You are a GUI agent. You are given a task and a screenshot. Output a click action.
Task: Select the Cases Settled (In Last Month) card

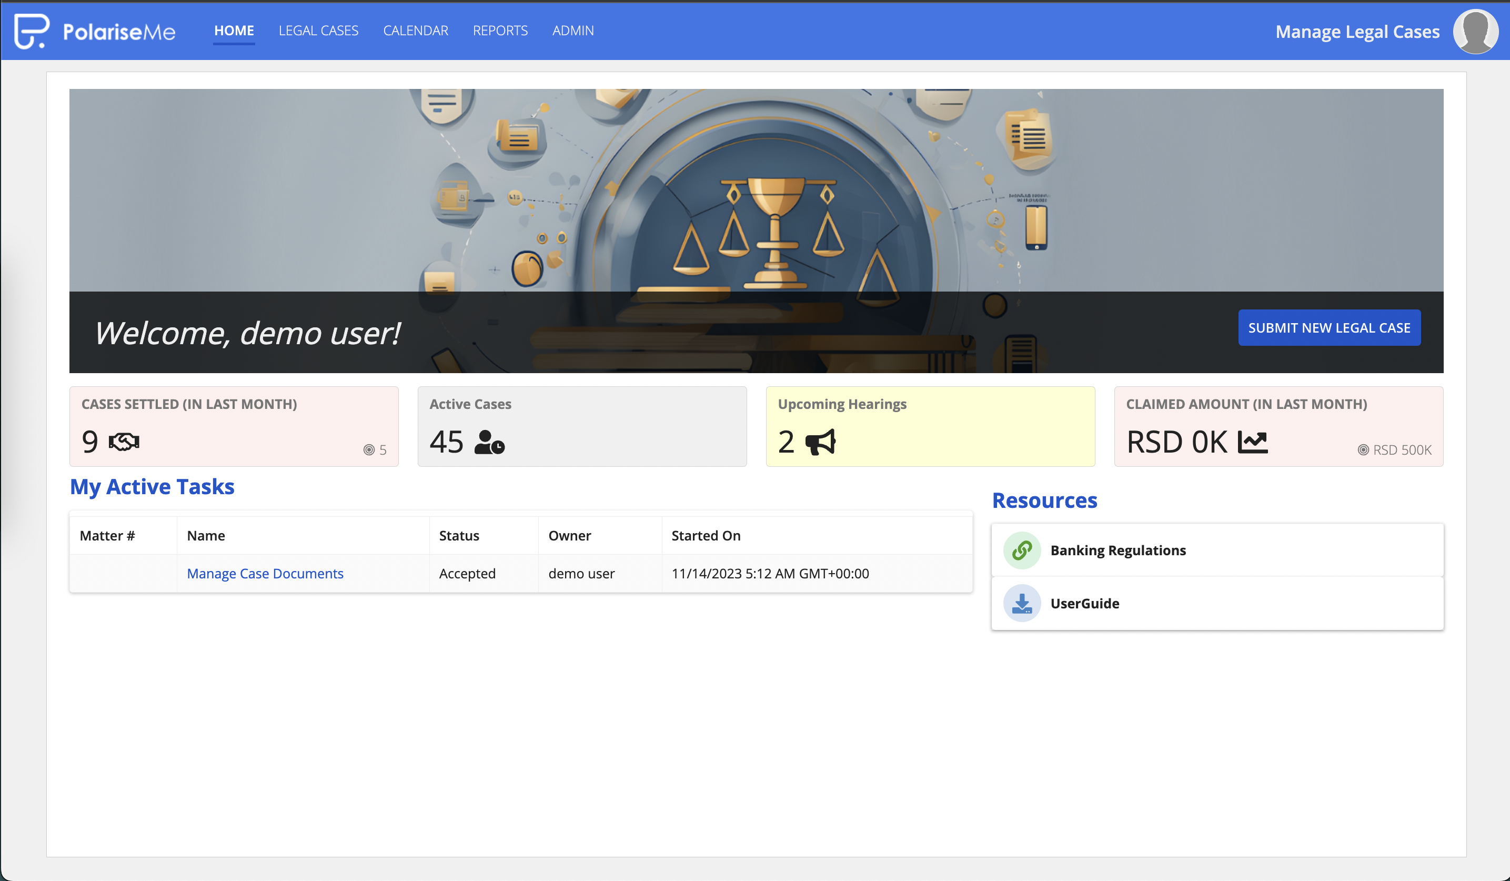[x=234, y=427]
